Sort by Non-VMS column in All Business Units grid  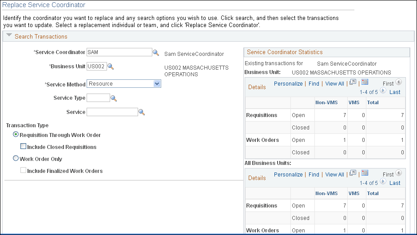pyautogui.click(x=326, y=193)
